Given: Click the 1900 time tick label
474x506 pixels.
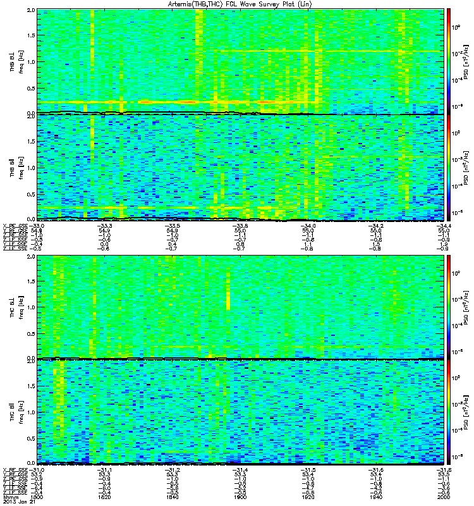Looking at the screenshot, I should pos(240,497).
